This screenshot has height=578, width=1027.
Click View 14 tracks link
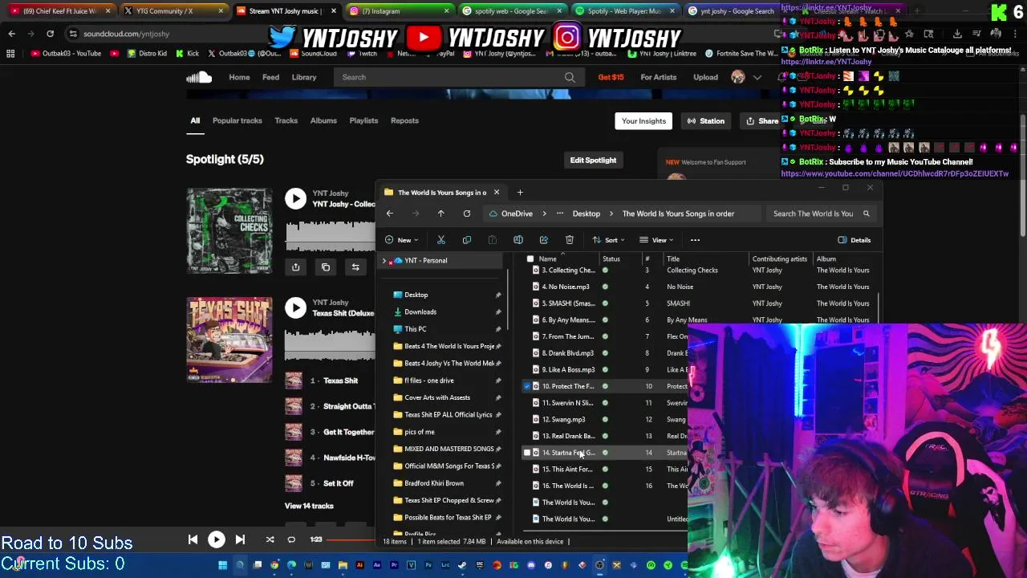(x=309, y=506)
